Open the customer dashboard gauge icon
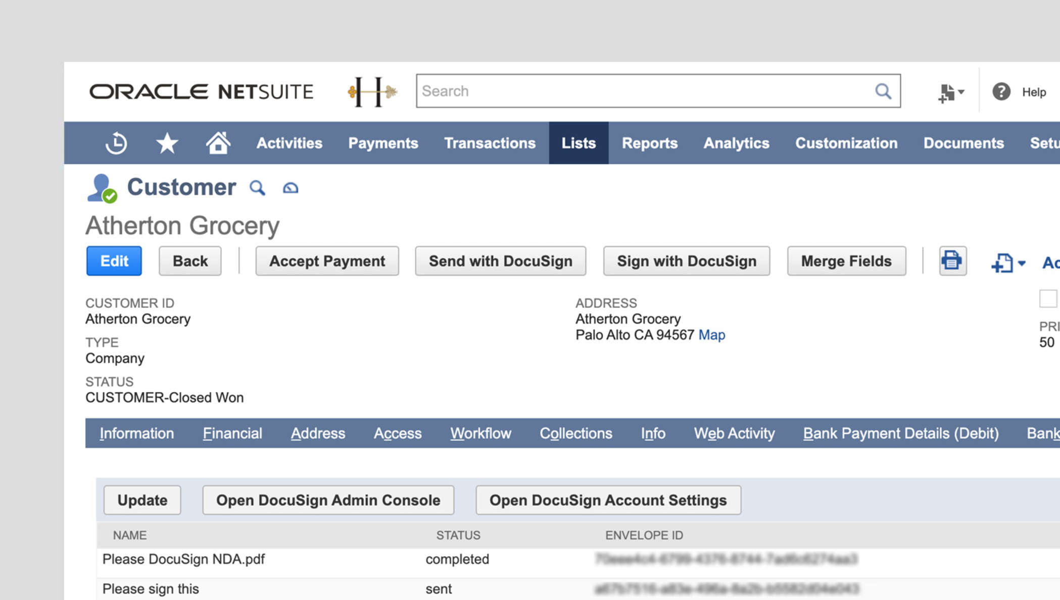Viewport: 1060px width, 600px height. pyautogui.click(x=291, y=188)
